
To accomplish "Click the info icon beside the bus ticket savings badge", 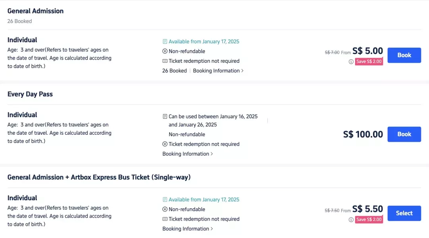I will click(x=351, y=220).
